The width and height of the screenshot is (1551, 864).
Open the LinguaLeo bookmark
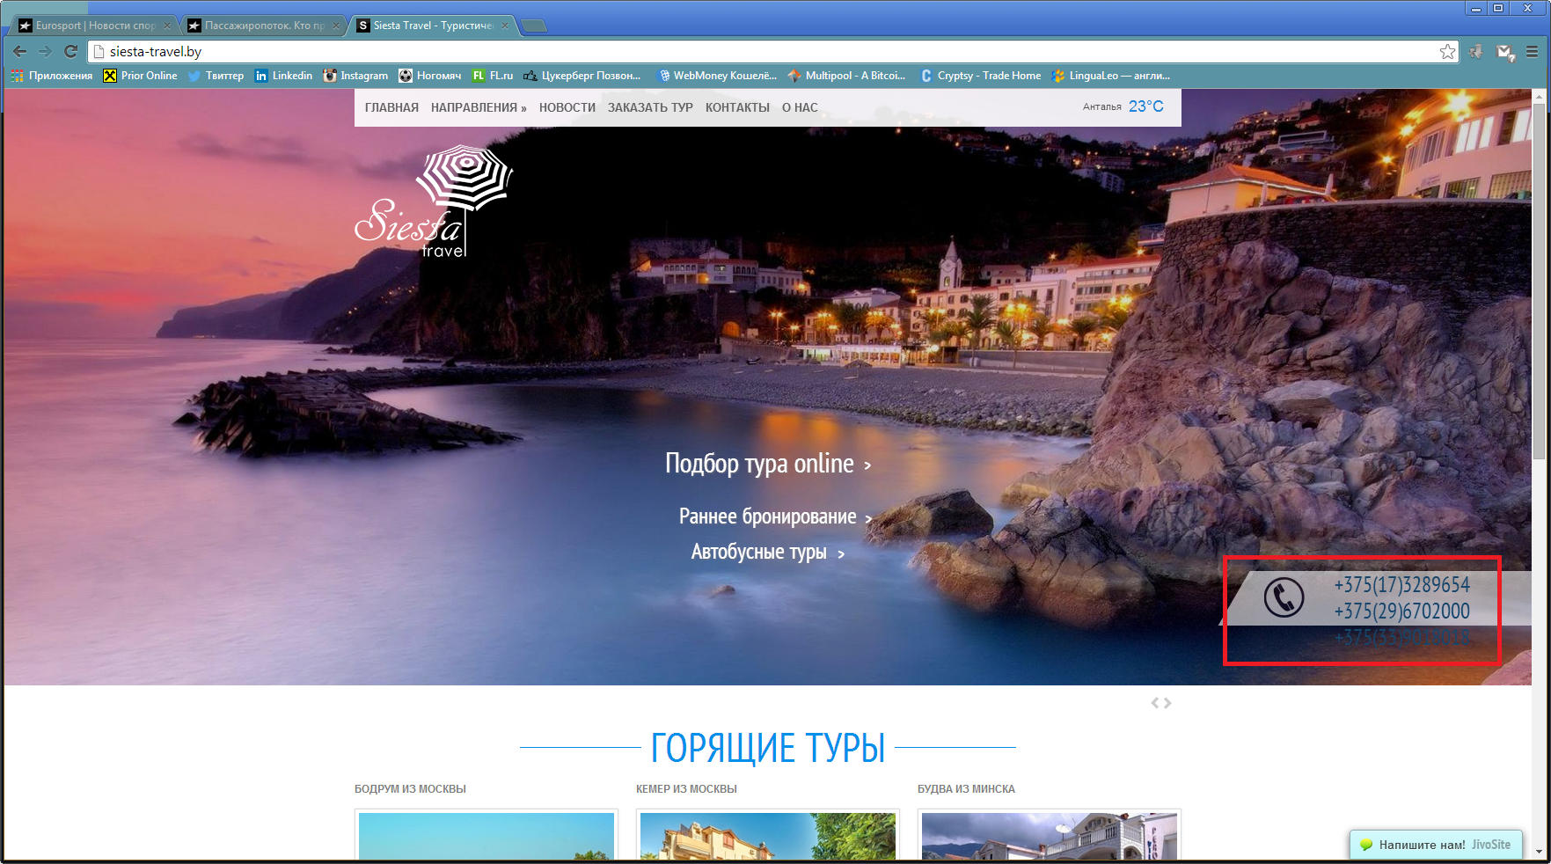coord(1111,76)
